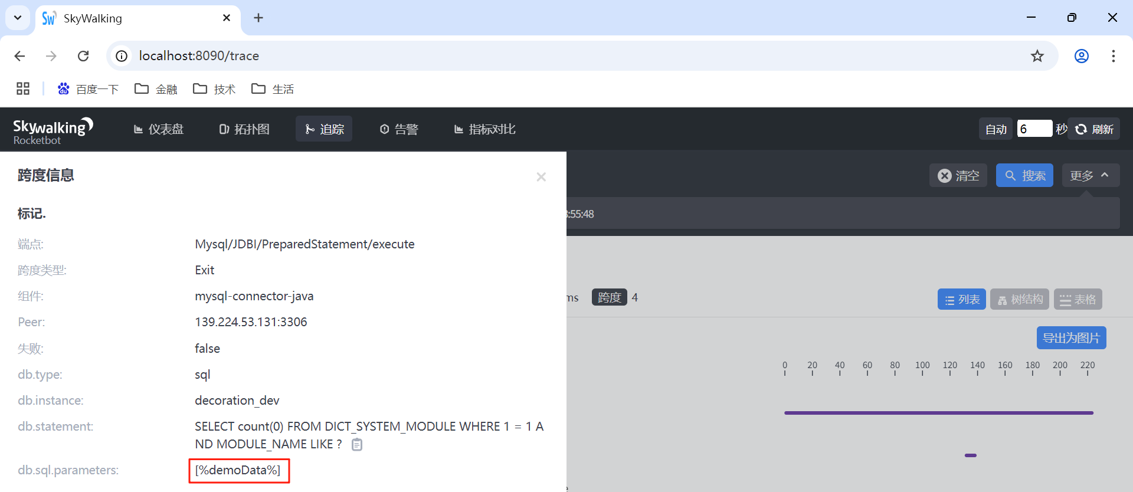Click the Skywalking Rocketbot logo
Viewport: 1133px width, 492px height.
(x=53, y=131)
